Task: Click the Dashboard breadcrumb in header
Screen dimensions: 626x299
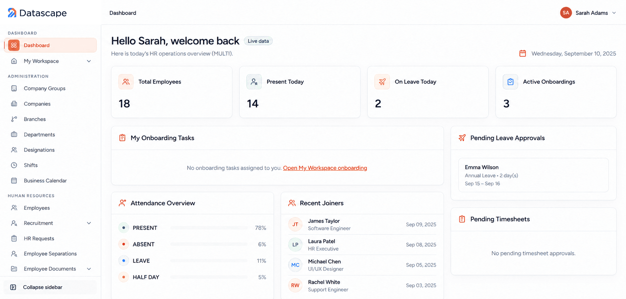Action: click(x=123, y=13)
